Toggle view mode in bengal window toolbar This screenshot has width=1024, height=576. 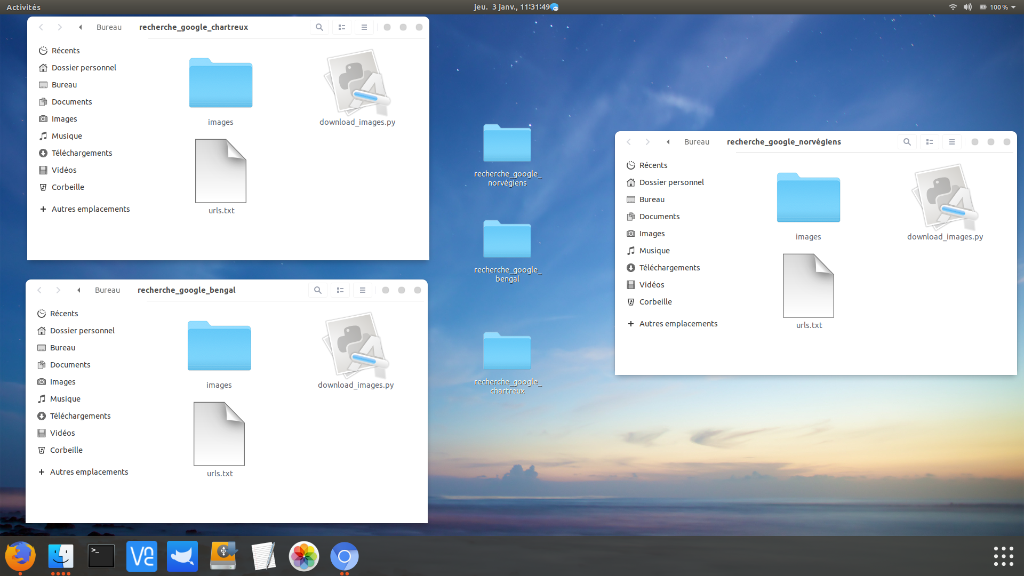coord(340,290)
